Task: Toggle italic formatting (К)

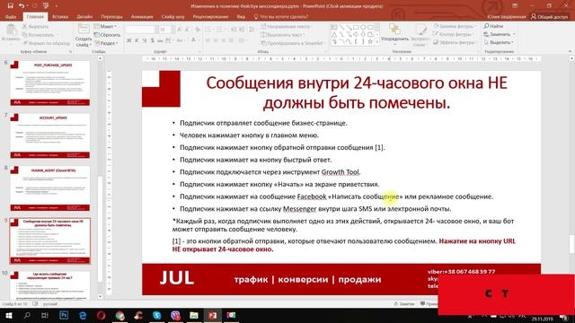Action: click(137, 40)
